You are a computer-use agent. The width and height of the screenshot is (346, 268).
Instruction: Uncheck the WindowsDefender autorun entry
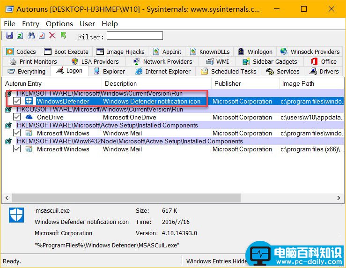tap(17, 101)
